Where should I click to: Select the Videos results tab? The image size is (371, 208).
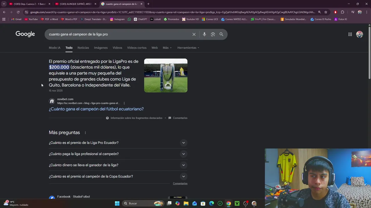117,48
